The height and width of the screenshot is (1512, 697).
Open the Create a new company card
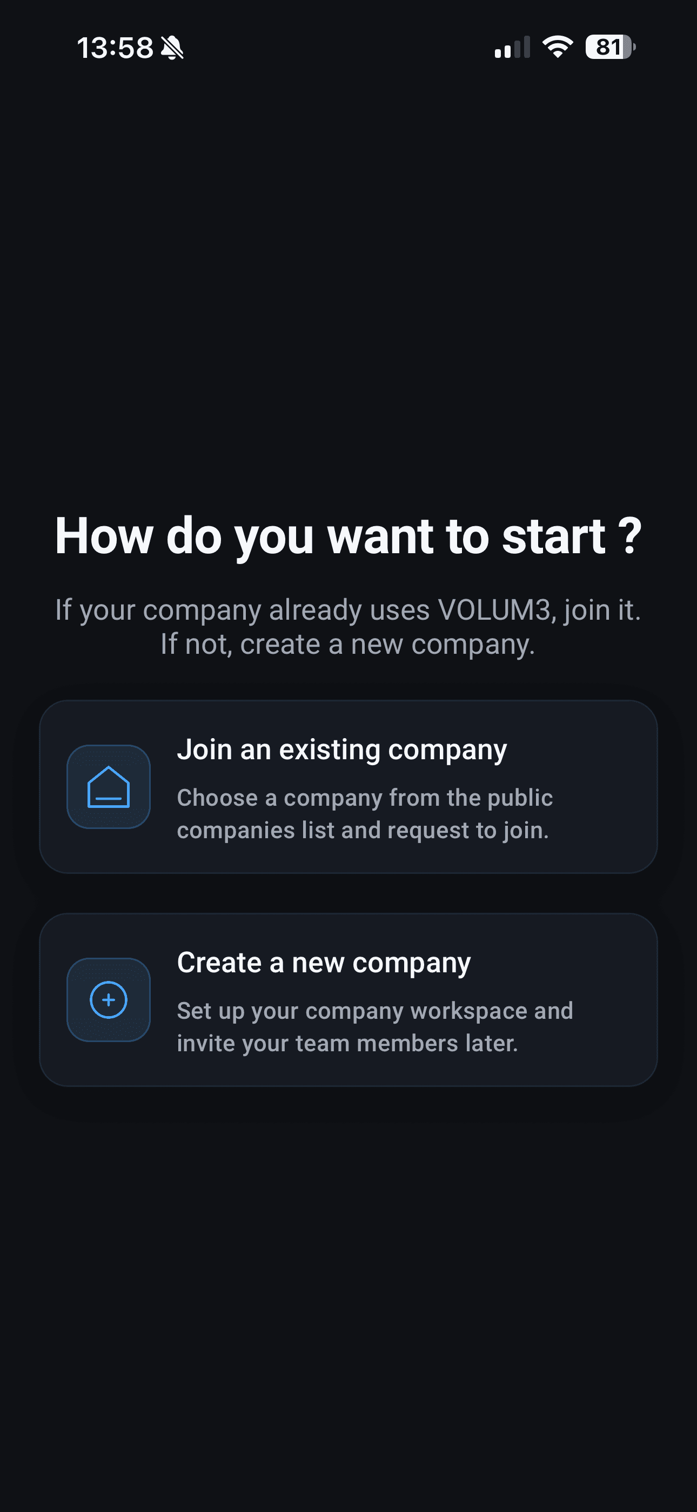[348, 999]
